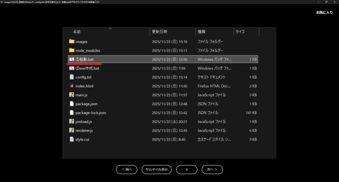Select the file name preload.js
This screenshot has height=182, width=339.
[84, 122]
